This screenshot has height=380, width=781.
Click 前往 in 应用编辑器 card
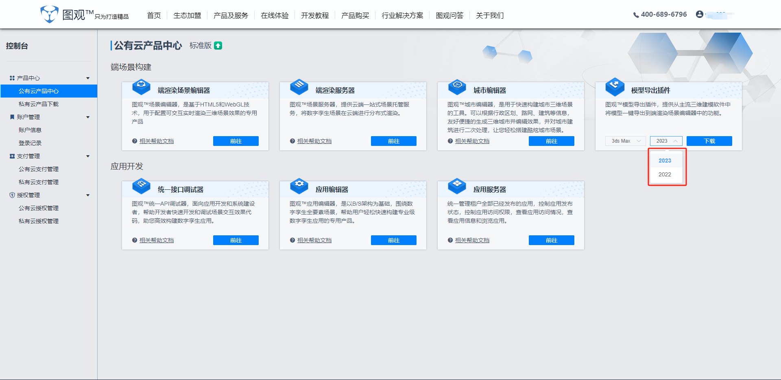point(394,240)
